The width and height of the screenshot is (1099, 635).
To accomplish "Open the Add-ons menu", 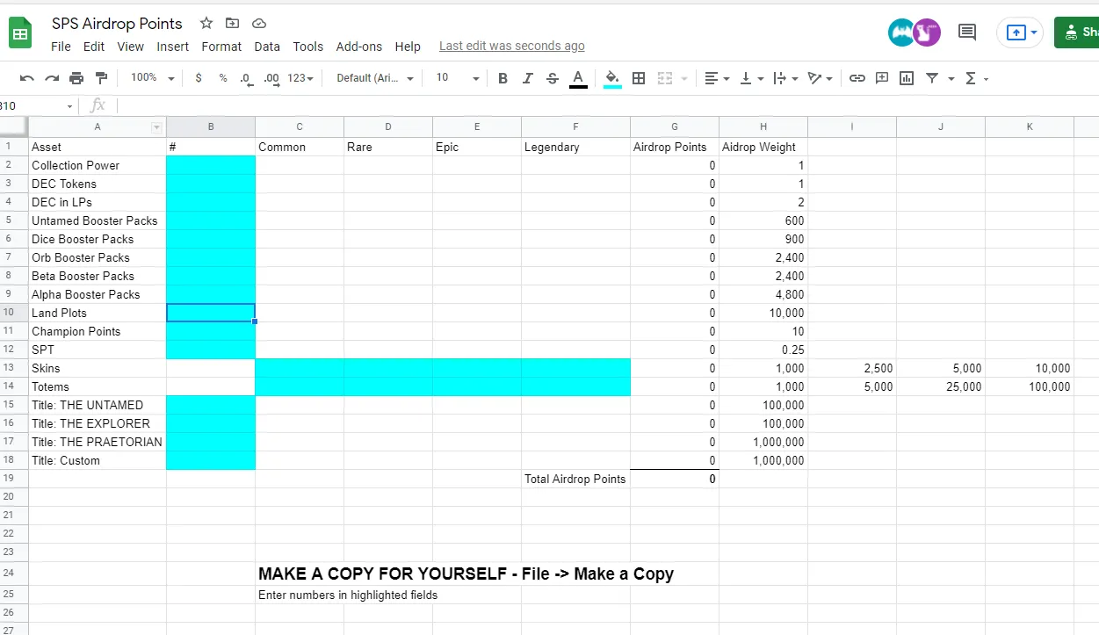I will point(359,47).
